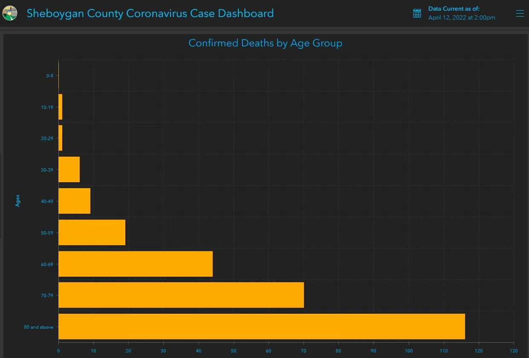Select the 40-49 age group bar
The width and height of the screenshot is (529, 358).
pos(74,201)
